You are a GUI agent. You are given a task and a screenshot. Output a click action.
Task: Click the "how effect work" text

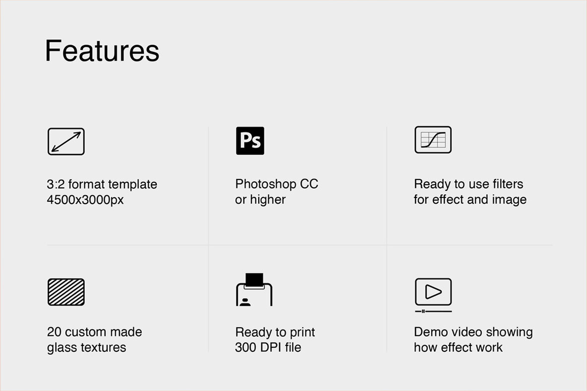(458, 347)
